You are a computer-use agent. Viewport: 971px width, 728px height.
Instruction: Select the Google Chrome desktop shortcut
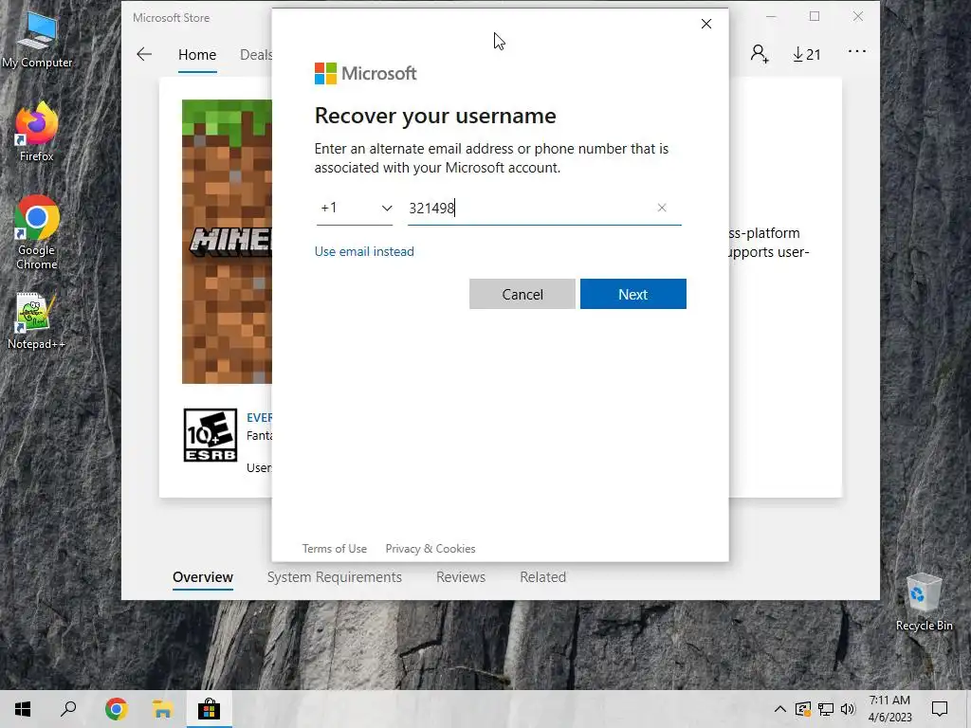tap(37, 233)
